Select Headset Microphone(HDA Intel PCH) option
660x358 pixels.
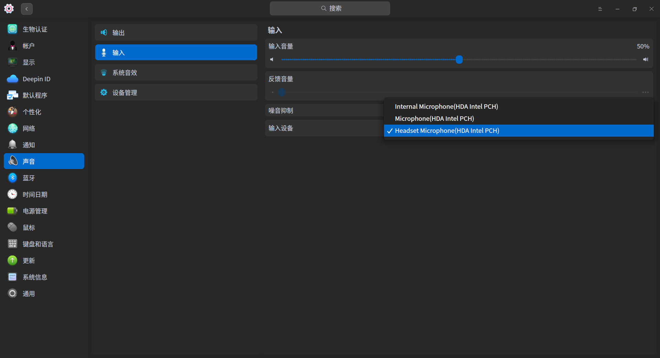[519, 131]
